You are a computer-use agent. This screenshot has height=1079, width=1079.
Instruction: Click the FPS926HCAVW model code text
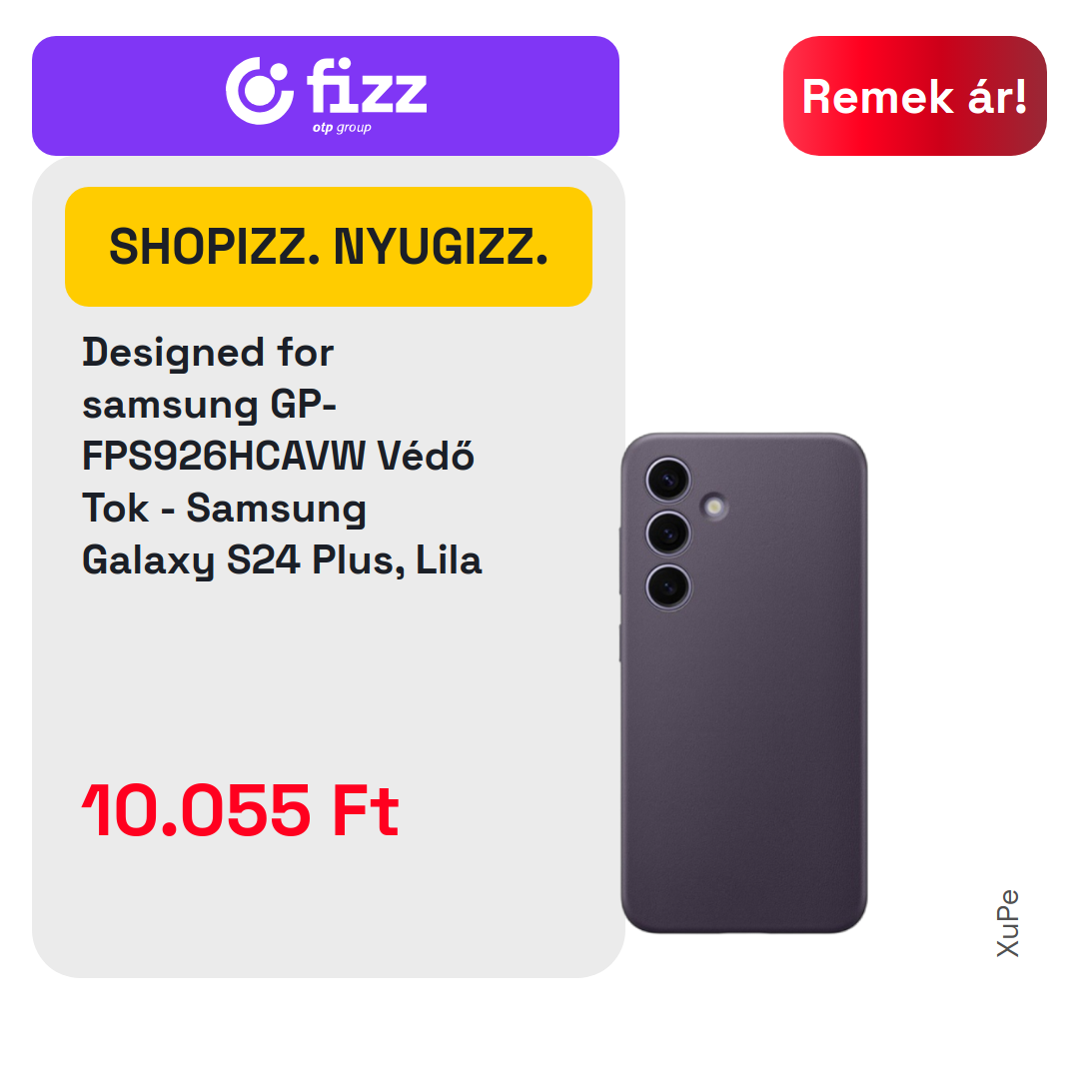pyautogui.click(x=224, y=457)
